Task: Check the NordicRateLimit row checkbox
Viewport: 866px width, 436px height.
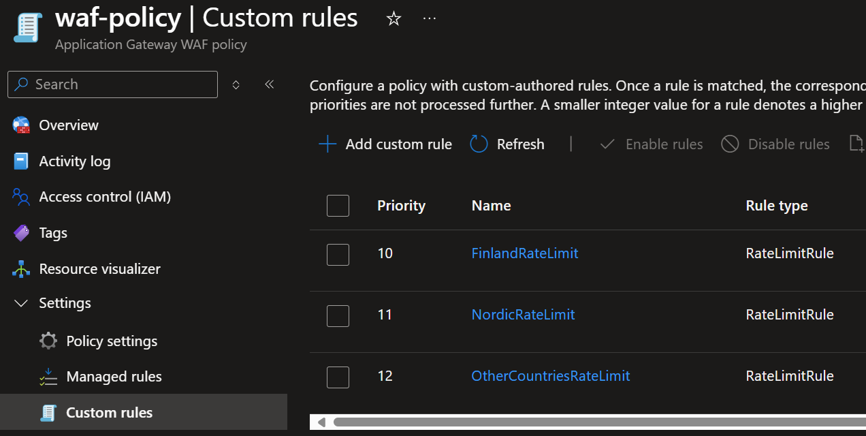Action: (x=338, y=315)
